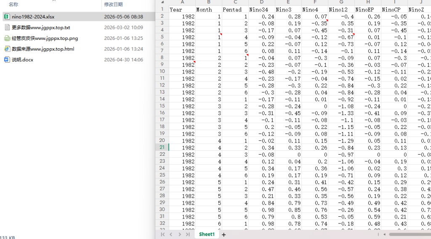The height and width of the screenshot is (239, 431).
Task: Click cell D10 with value -0.48
Action: 262,72
